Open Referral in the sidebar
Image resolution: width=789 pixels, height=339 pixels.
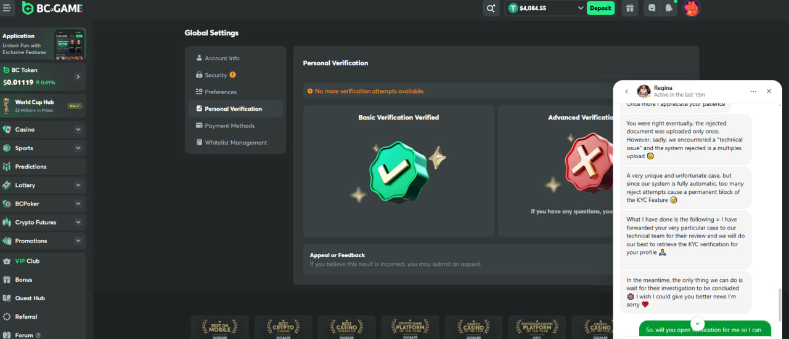click(x=43, y=316)
